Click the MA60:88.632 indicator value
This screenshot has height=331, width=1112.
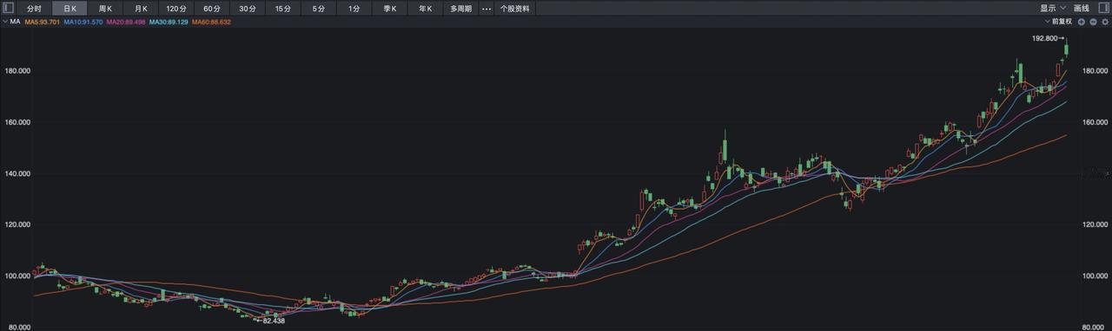point(210,21)
